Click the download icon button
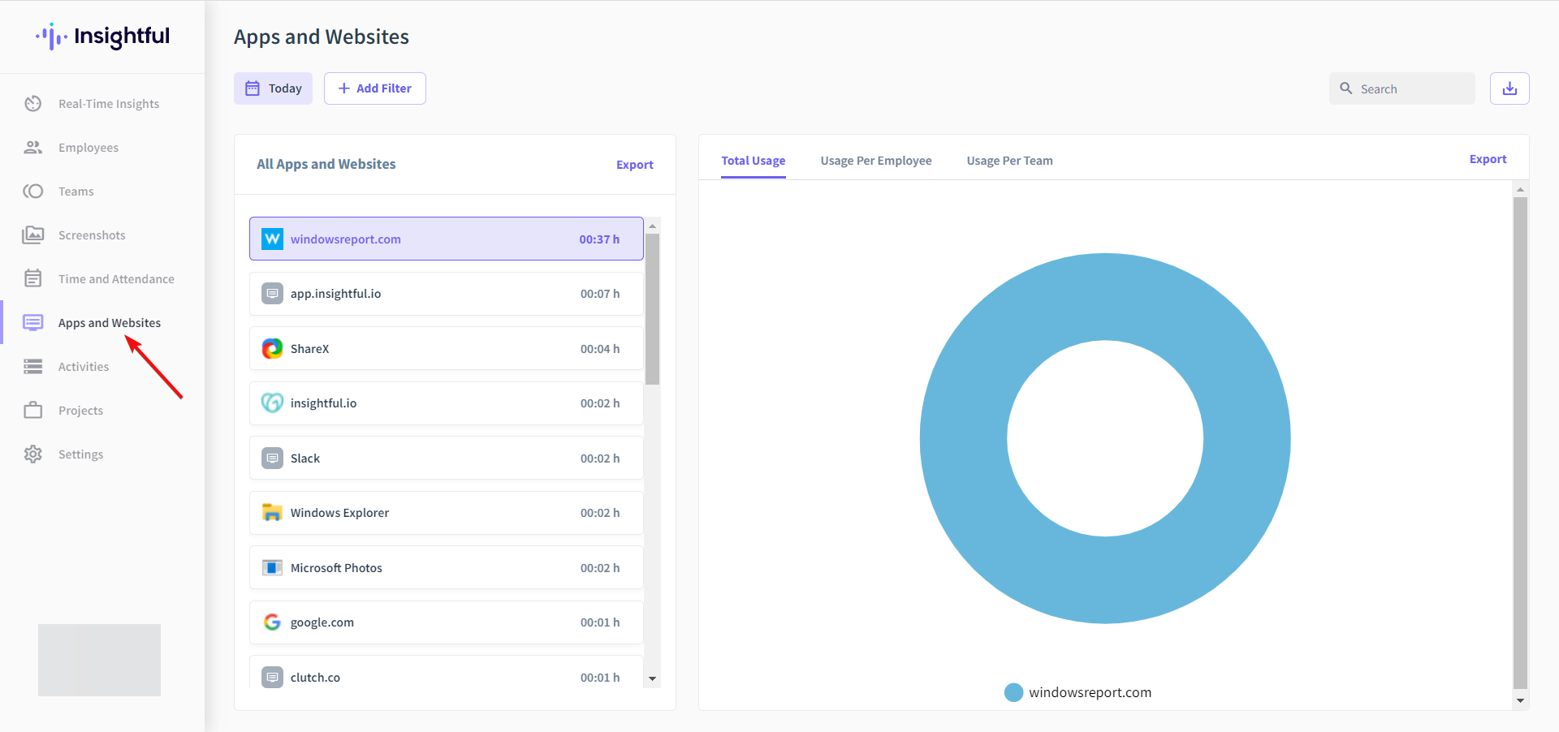 pyautogui.click(x=1509, y=88)
